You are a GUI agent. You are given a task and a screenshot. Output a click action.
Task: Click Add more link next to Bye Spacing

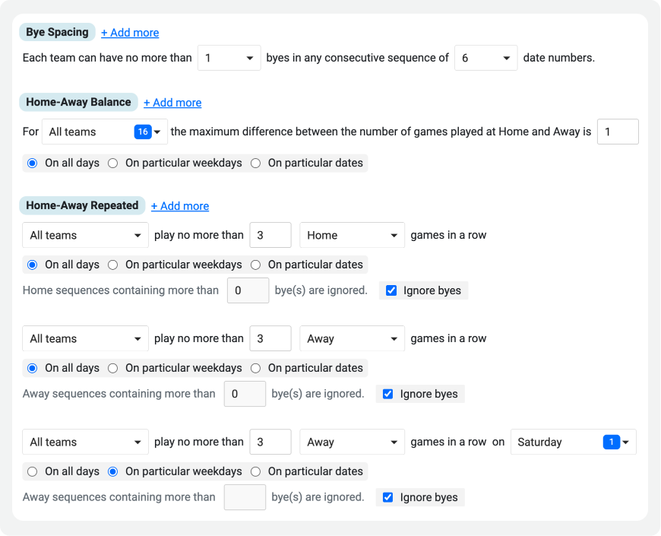pyautogui.click(x=130, y=33)
